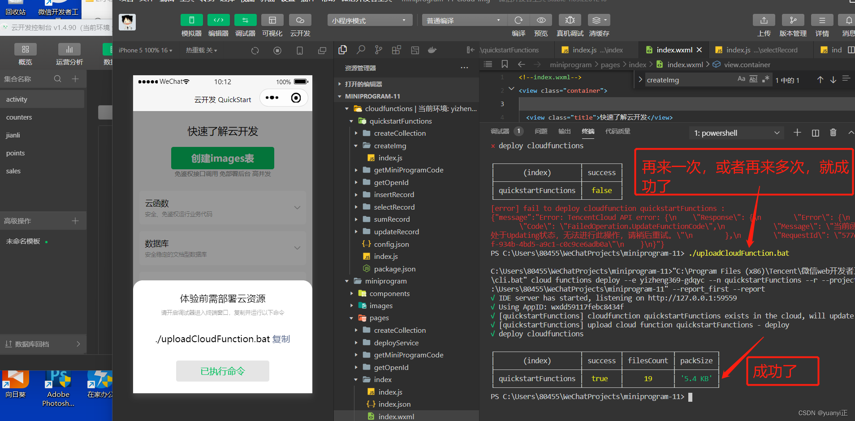This screenshot has width=855, height=421.
Task: Open the Adobe Photoshop desktop shortcut
Action: point(59,389)
